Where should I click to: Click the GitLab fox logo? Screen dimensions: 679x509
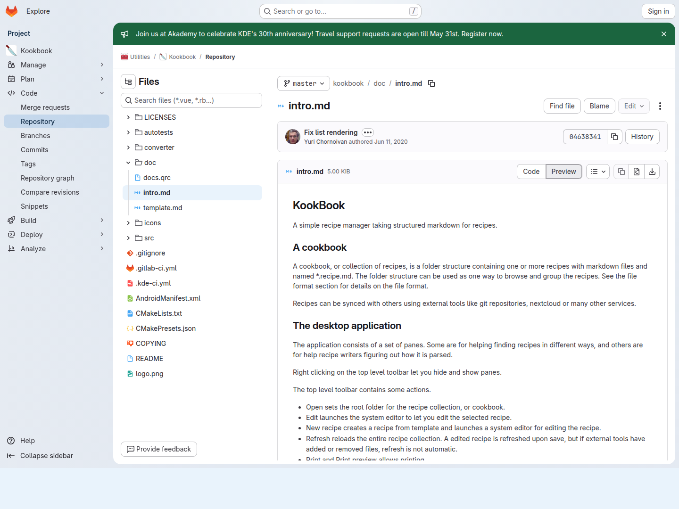[12, 11]
